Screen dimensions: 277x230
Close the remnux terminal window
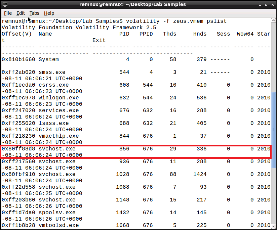pos(272,4)
